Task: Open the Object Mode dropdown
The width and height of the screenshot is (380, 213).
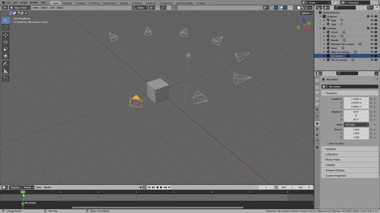Action: pyautogui.click(x=20, y=8)
